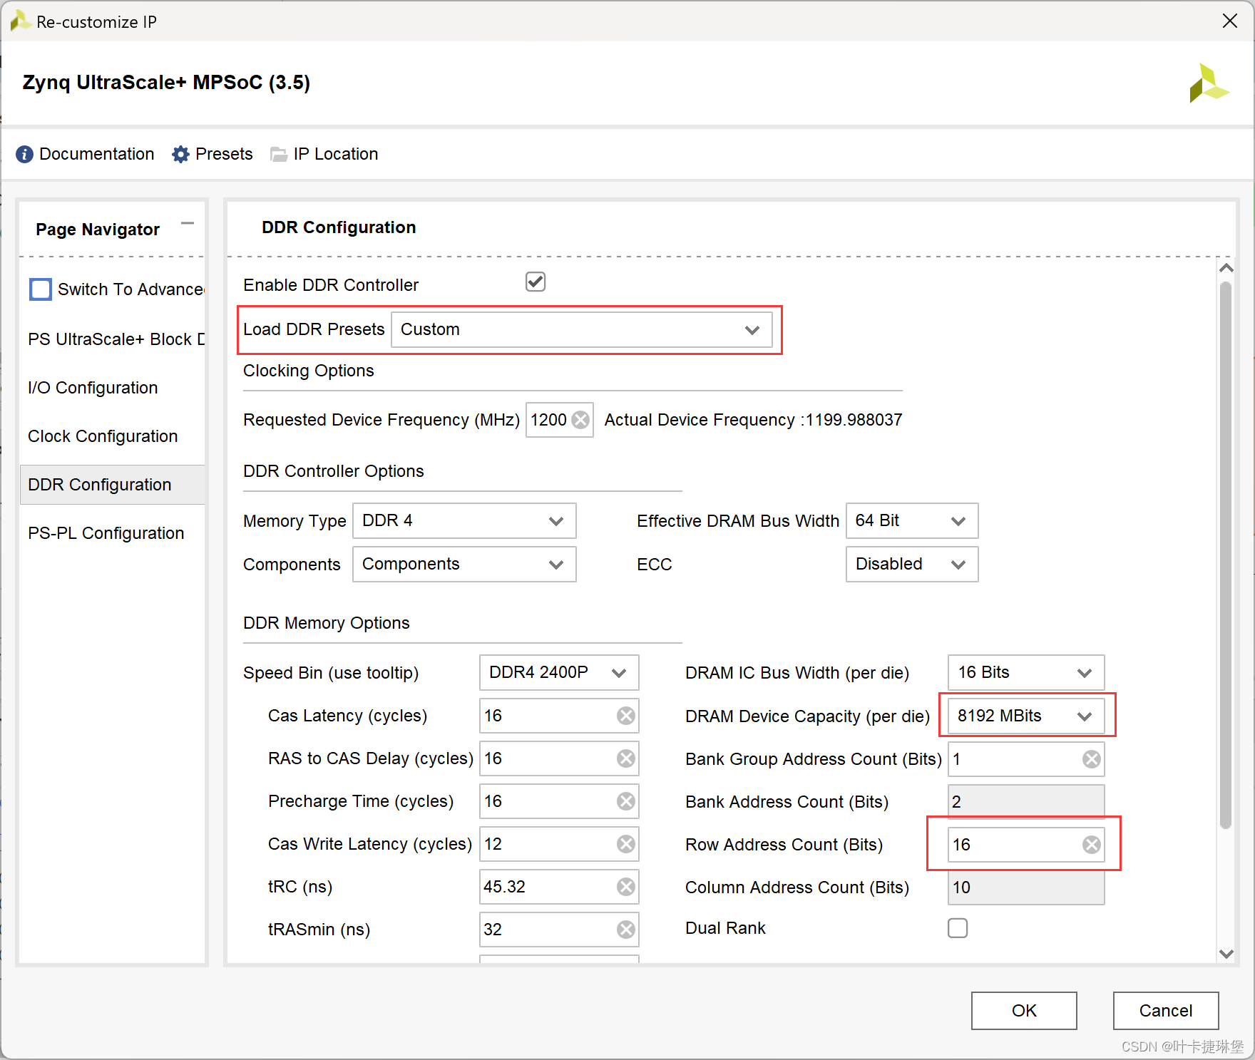1255x1060 pixels.
Task: Click the Presets link
Action: (x=224, y=154)
